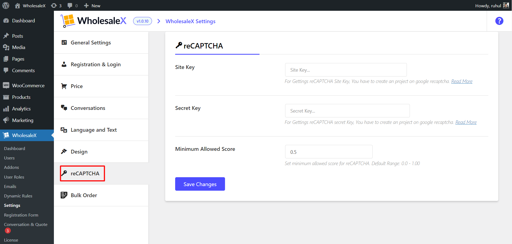Screen dimensions: 512x244
Task: Open the License submenu item
Action: click(11, 240)
